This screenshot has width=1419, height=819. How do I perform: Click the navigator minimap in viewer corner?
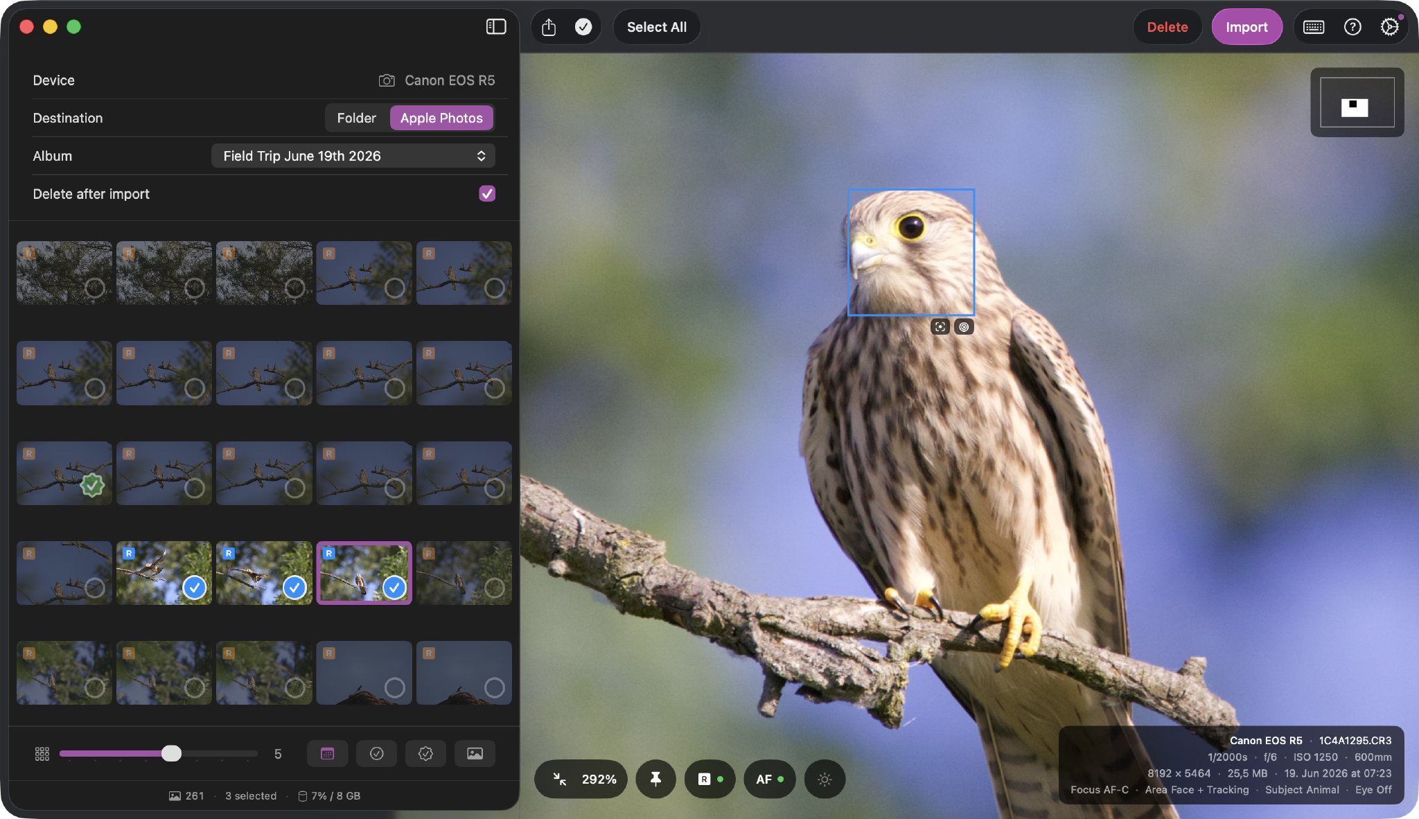point(1357,103)
